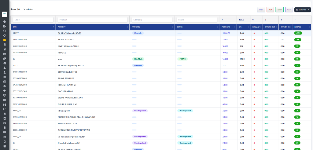313x150 pixels.
Task: Click the Hair Mask category badge
Action: (x=138, y=59)
